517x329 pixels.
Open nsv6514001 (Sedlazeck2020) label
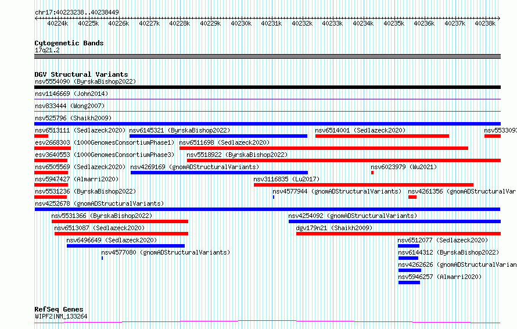coord(360,130)
